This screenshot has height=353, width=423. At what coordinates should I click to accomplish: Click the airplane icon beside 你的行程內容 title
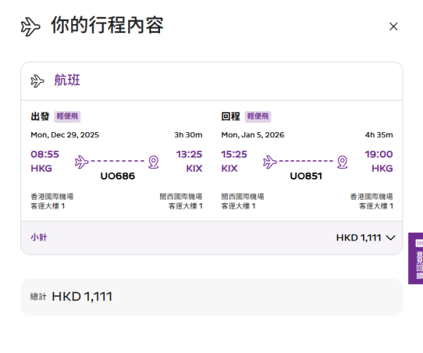(x=30, y=27)
